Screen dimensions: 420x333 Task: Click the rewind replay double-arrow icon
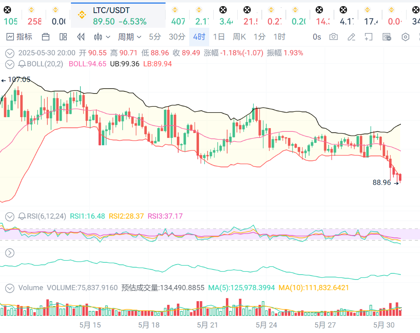tap(81, 37)
